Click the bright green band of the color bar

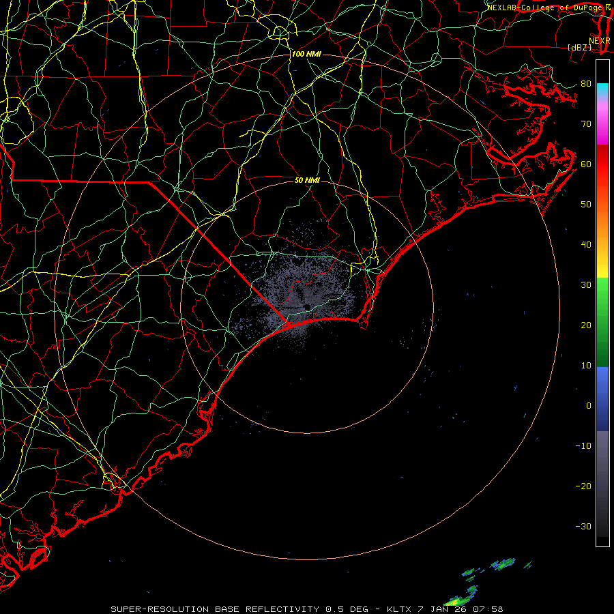(602, 297)
